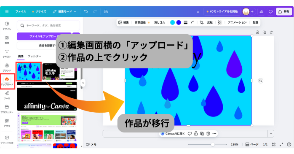Open the cyan color swatch
This screenshot has height=154, width=294.
click(x=173, y=22)
